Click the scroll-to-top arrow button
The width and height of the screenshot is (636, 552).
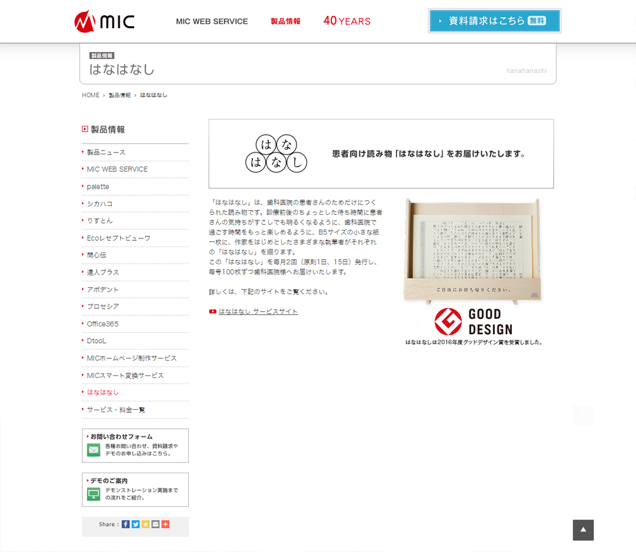[x=583, y=530]
